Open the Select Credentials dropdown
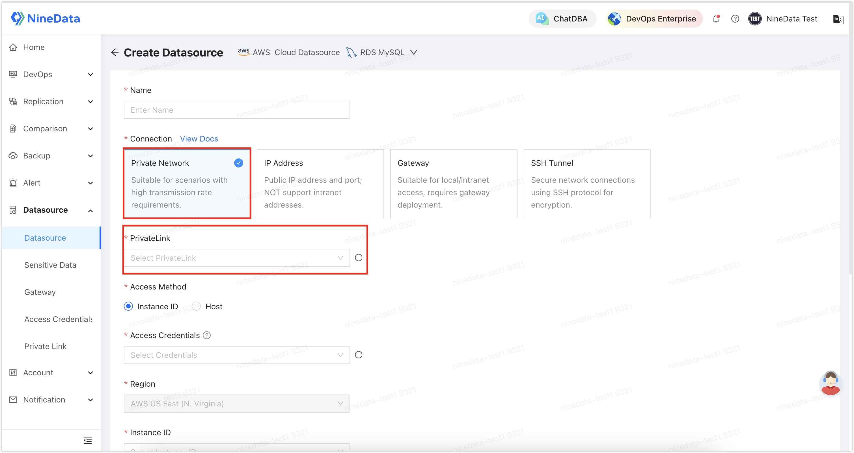The image size is (854, 453). pyautogui.click(x=237, y=355)
